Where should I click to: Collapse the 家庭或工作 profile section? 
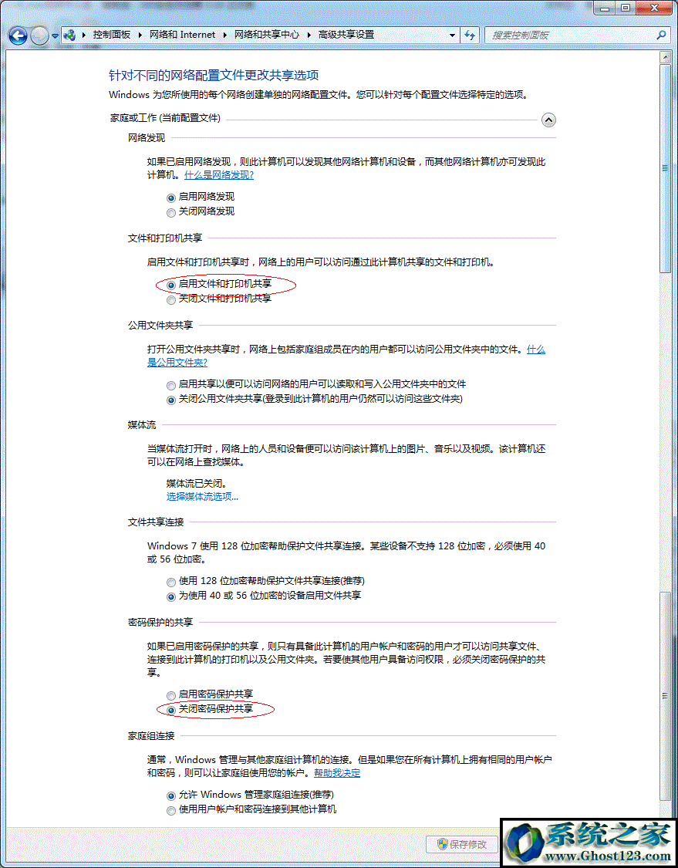coord(548,120)
